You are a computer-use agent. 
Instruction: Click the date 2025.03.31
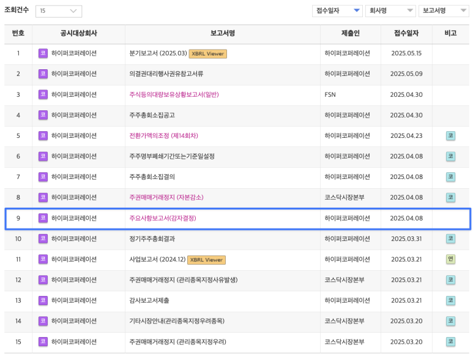[x=406, y=239]
